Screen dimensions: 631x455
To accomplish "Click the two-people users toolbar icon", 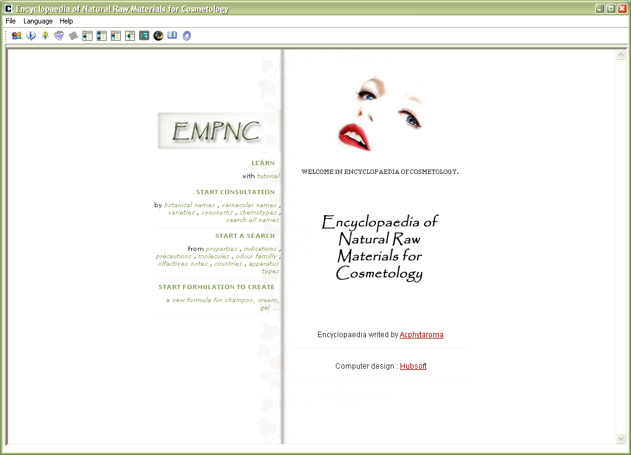I will [17, 36].
